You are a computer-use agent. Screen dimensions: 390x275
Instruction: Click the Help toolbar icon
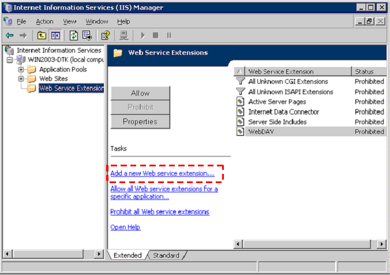106,35
